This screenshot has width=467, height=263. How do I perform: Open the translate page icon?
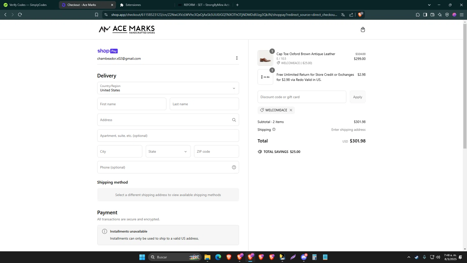[x=343, y=15]
